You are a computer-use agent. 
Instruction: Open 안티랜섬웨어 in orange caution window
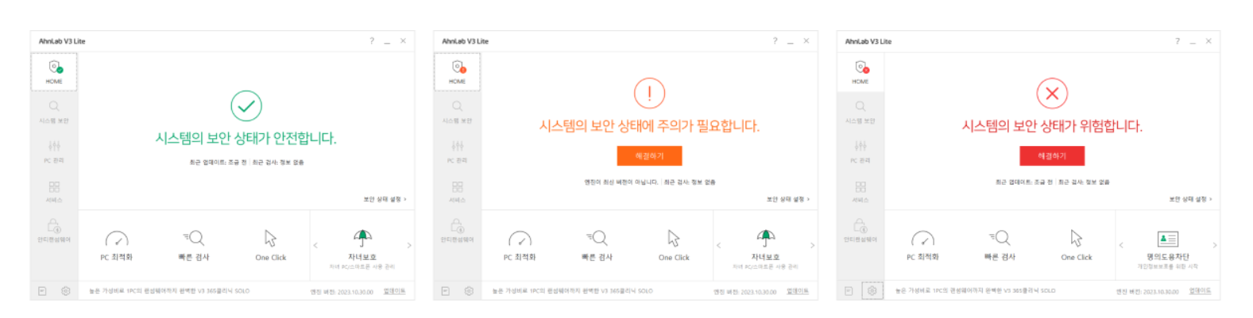coord(458,231)
